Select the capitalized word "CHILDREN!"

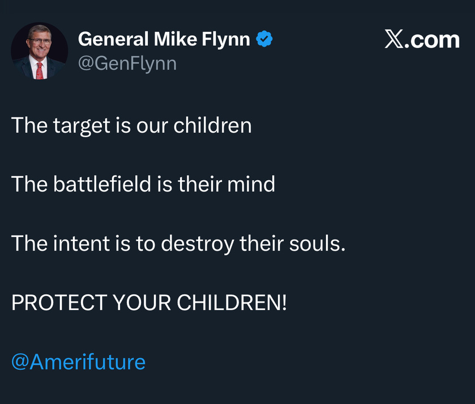[x=232, y=303]
